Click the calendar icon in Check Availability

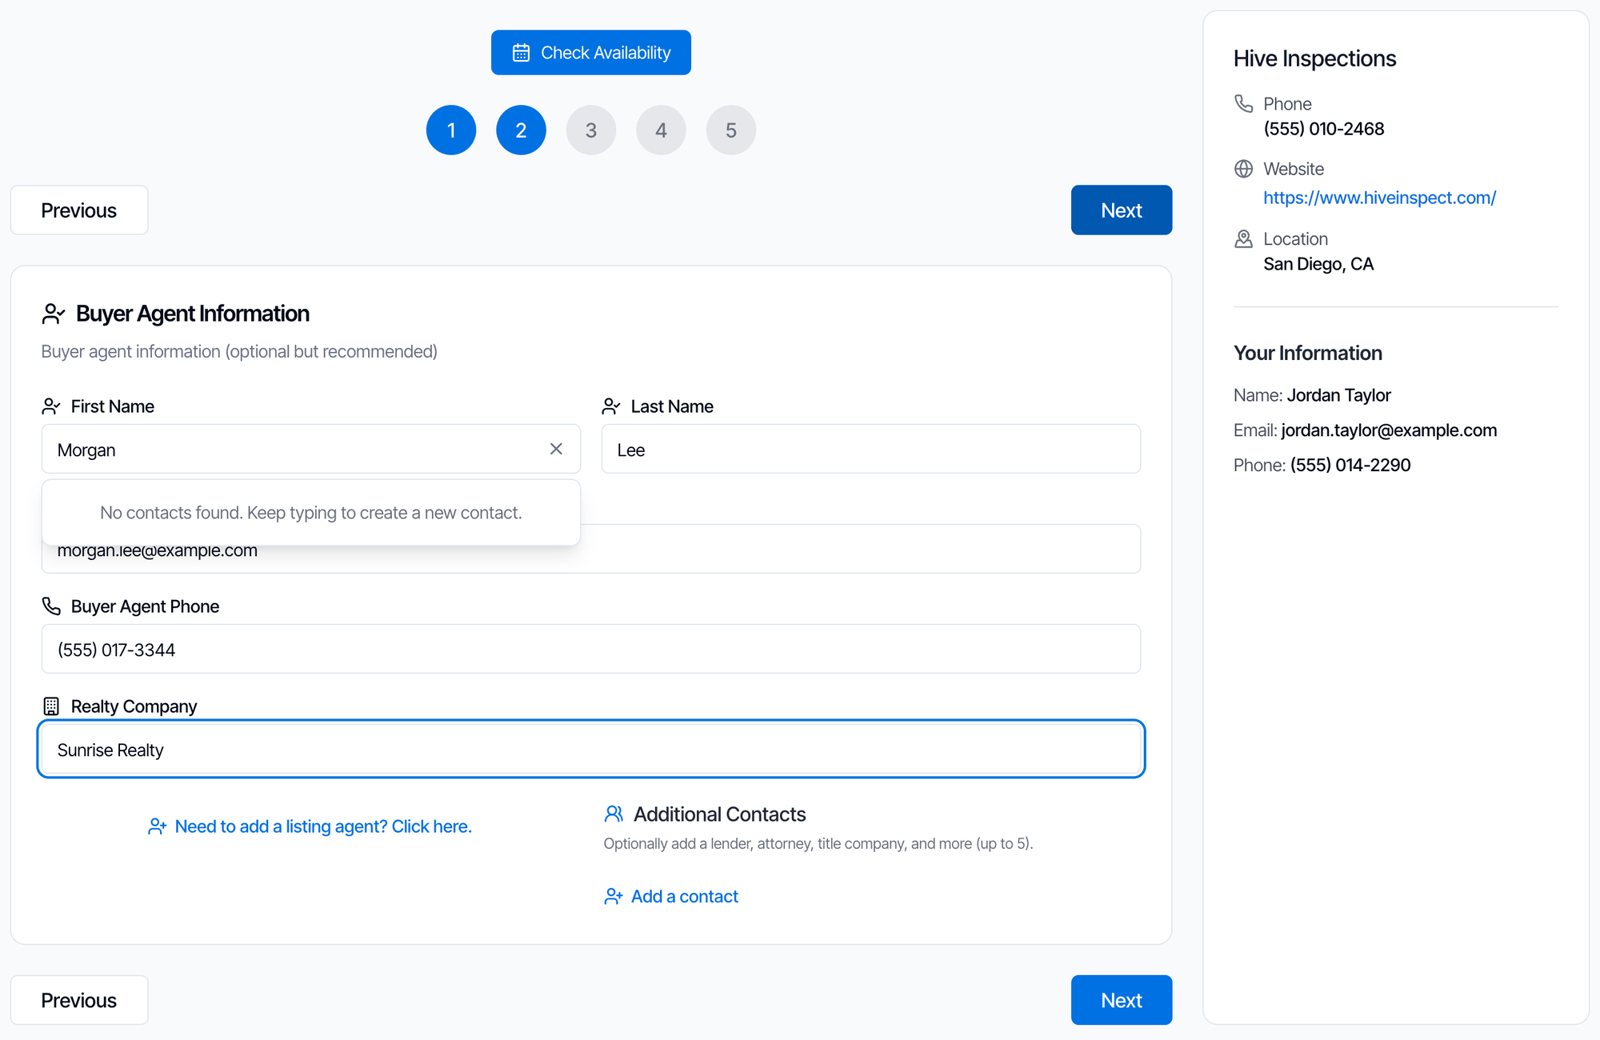click(521, 53)
